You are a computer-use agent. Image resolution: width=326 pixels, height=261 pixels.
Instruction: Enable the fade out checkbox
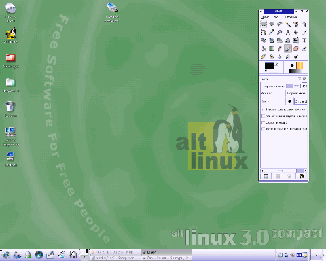tap(264, 116)
